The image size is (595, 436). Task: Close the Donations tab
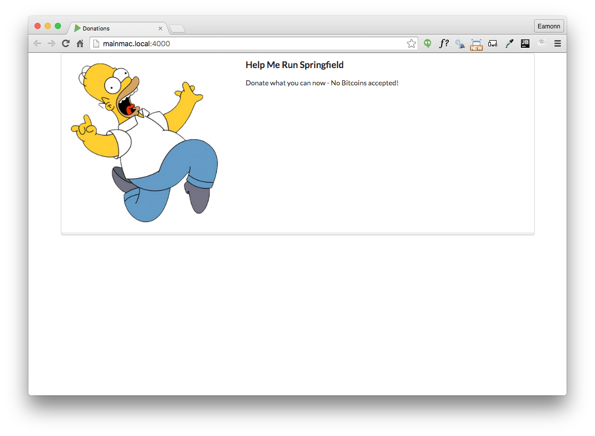(160, 28)
